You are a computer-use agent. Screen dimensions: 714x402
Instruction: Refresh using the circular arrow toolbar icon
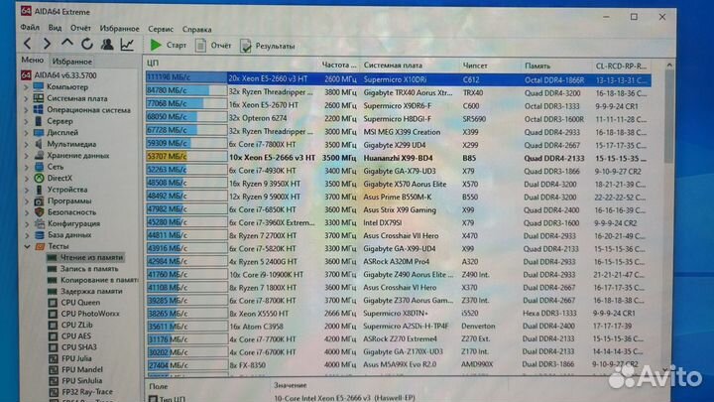tap(87, 44)
